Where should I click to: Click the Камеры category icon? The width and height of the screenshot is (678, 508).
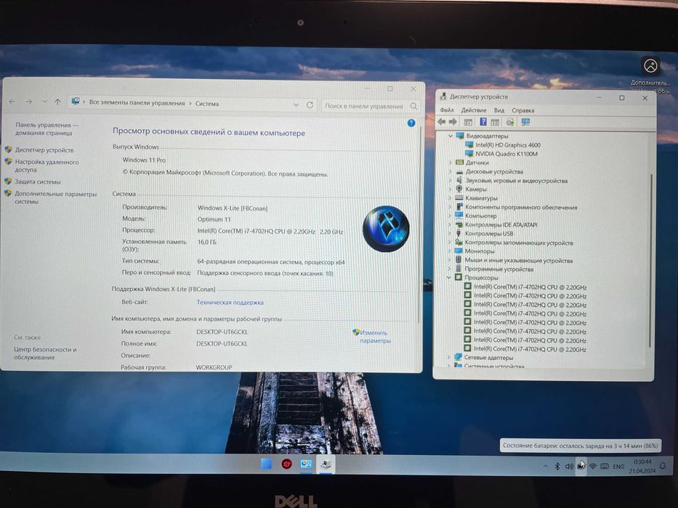point(459,189)
